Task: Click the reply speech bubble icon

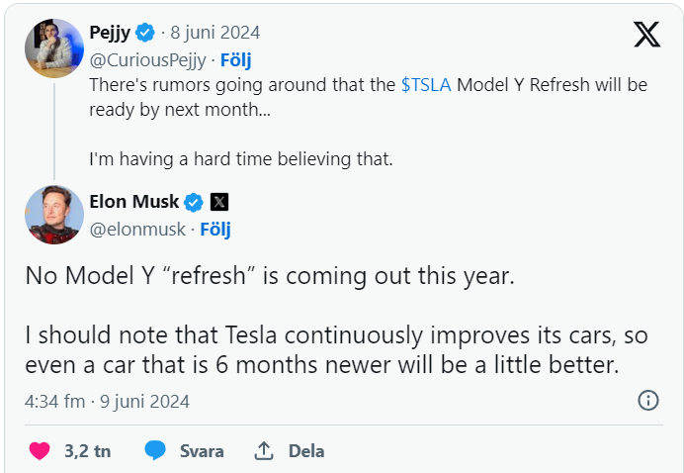Action: click(x=155, y=451)
